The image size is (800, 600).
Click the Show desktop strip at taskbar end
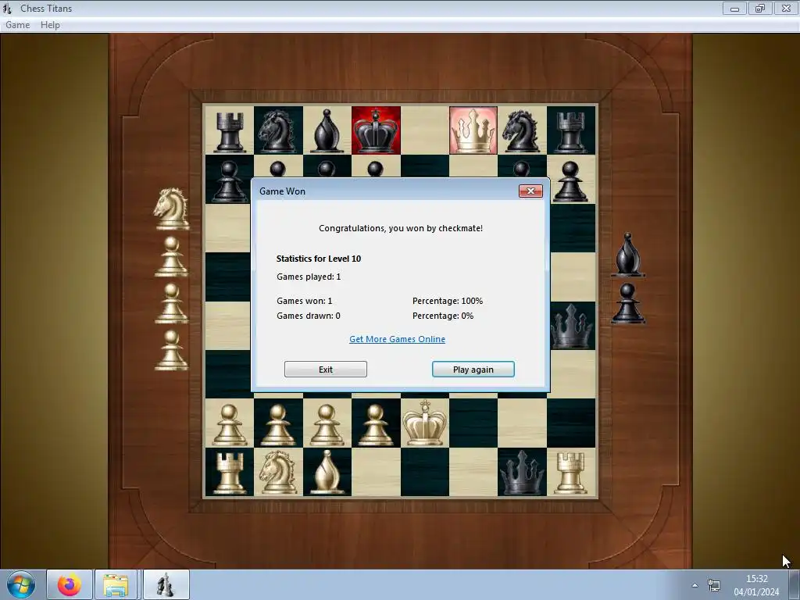pyautogui.click(x=795, y=584)
